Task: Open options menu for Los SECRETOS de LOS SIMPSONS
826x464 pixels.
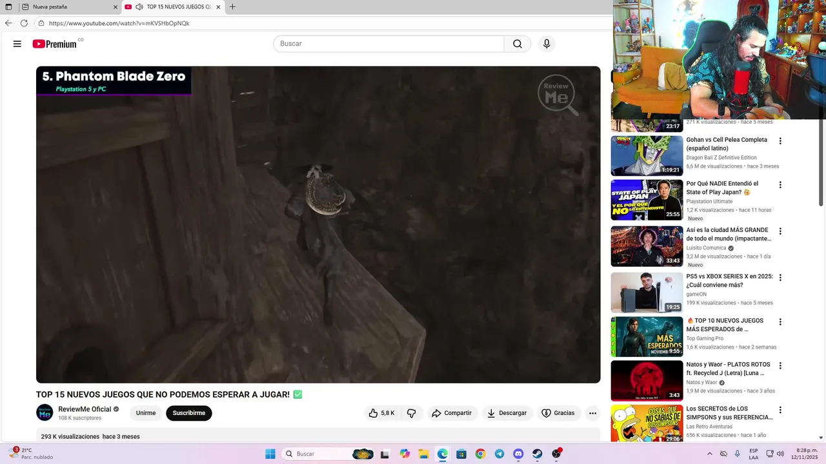Action: pyautogui.click(x=780, y=410)
